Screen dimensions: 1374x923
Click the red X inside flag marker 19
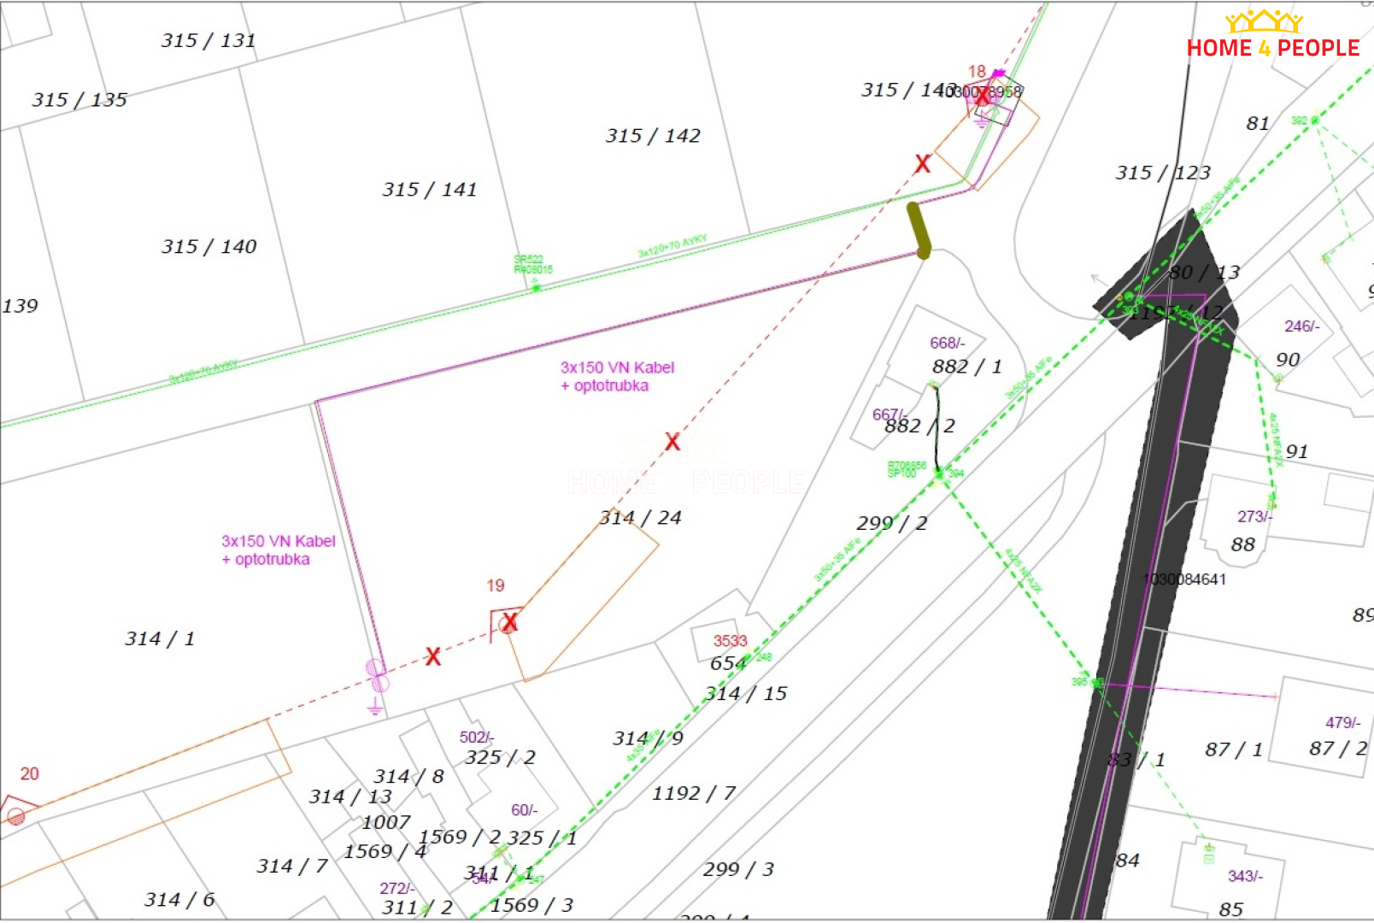point(509,622)
